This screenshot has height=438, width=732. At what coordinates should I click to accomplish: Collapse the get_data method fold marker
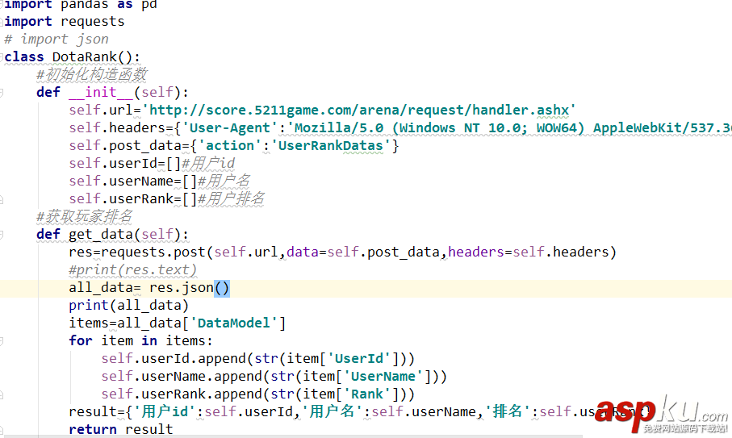2,235
